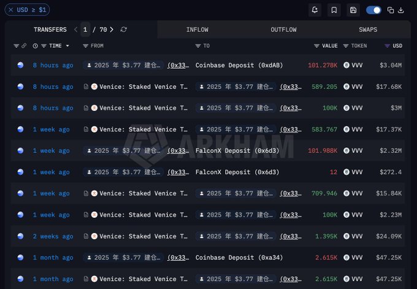Screen dimensions: 417x289
Task: Go to next transfers page
Action: click(112, 29)
